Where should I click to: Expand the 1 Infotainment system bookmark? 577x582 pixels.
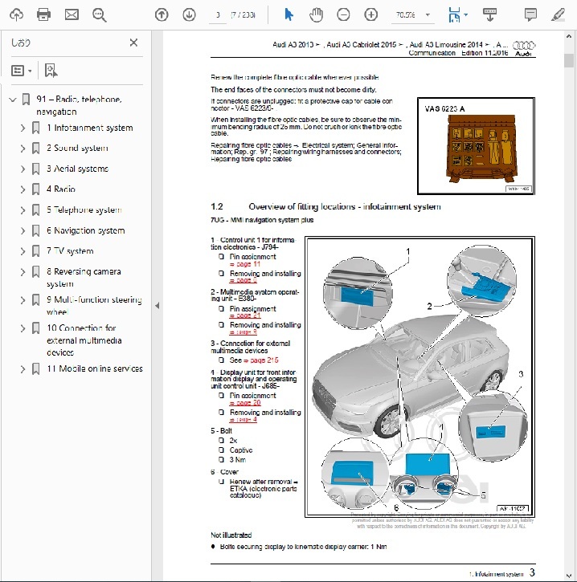[x=23, y=128]
